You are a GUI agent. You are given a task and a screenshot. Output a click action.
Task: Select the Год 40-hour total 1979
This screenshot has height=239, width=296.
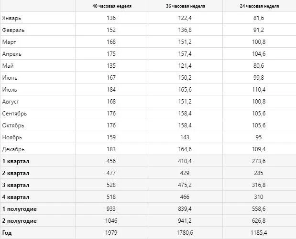click(x=112, y=233)
